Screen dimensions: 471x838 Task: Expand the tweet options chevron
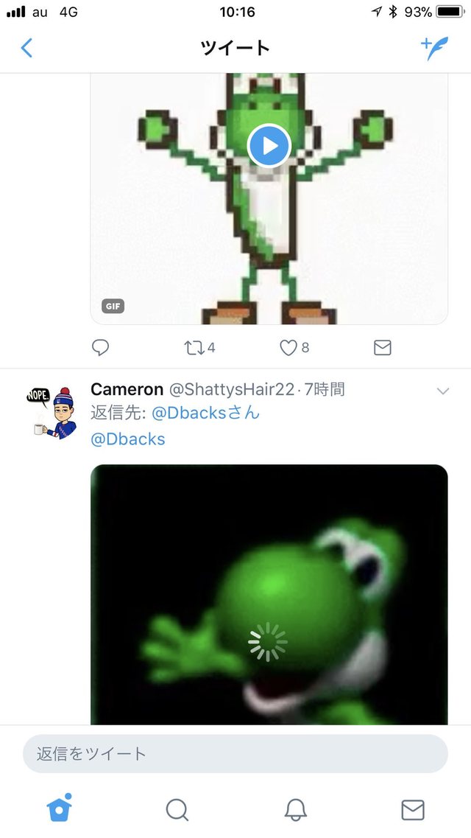443,391
